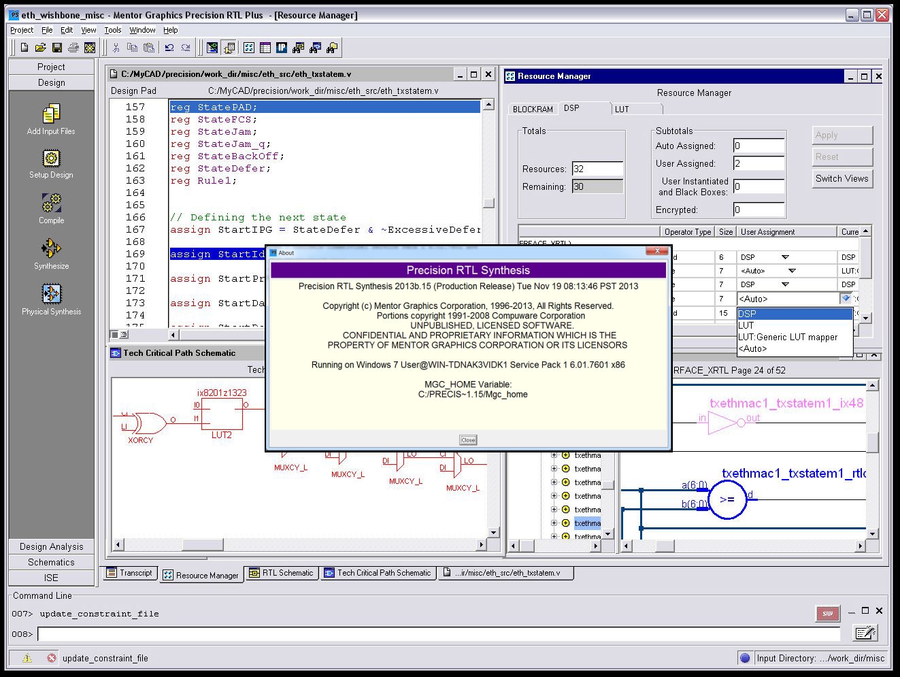
Task: Click the red error icon in status bar
Action: 52,658
